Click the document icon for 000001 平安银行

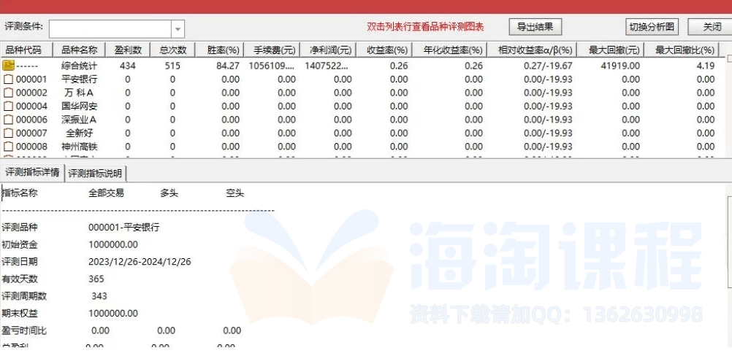[x=9, y=80]
